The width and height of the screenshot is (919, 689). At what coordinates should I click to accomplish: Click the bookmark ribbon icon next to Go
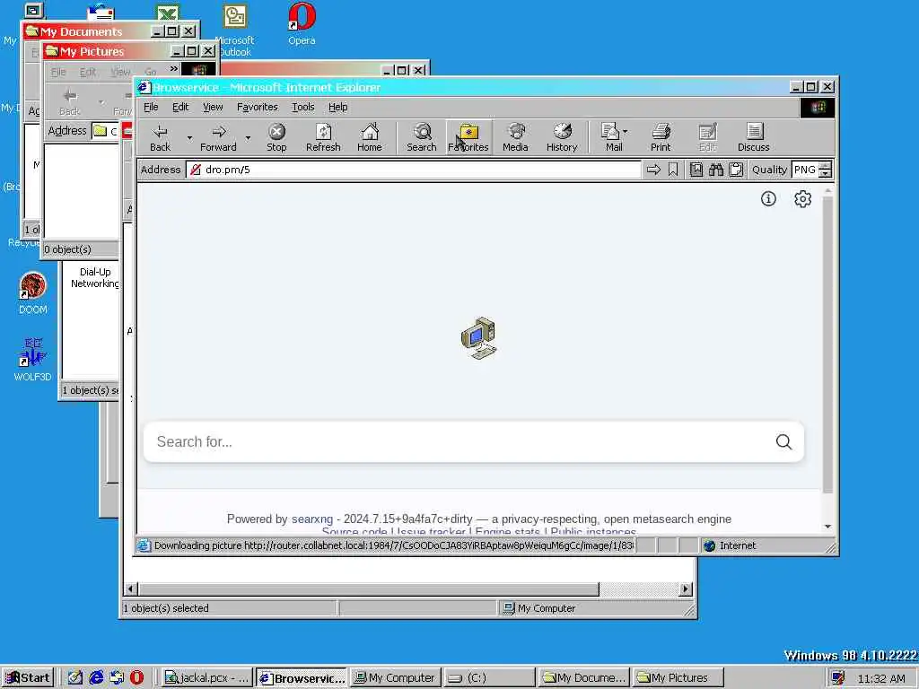673,170
